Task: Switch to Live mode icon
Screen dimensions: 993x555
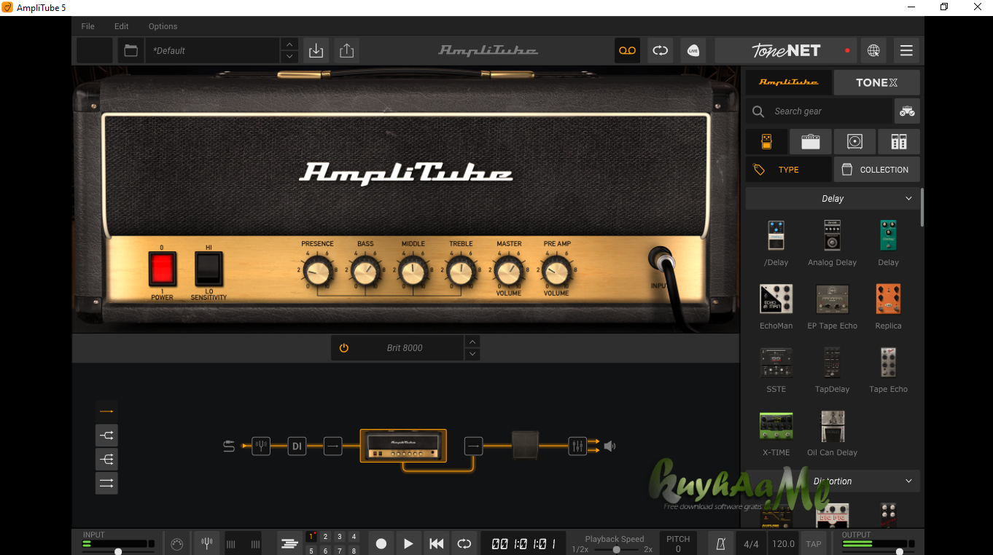Action: click(693, 51)
